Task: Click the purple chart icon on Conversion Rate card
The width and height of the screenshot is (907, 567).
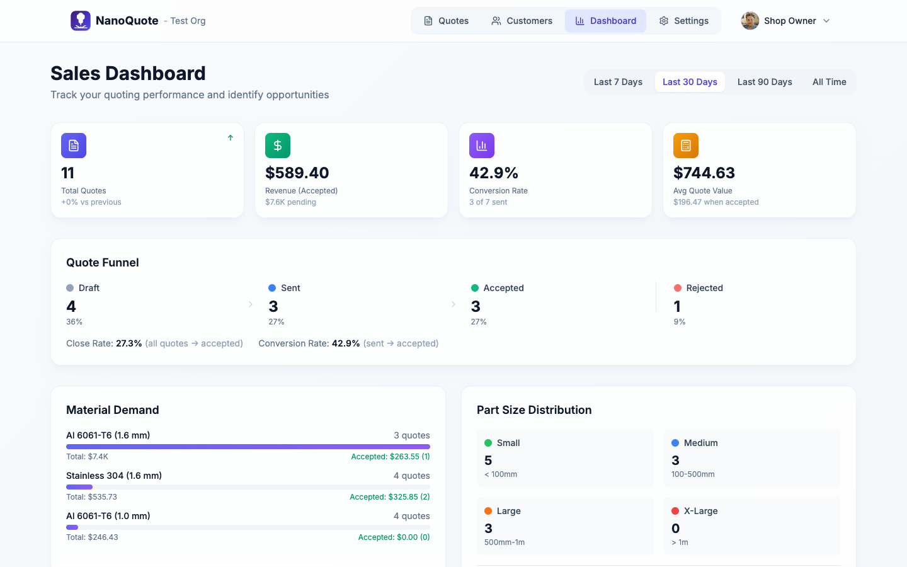Action: 482,146
